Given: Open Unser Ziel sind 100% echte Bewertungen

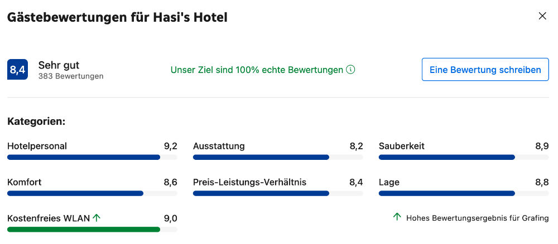Looking at the screenshot, I should click(257, 70).
